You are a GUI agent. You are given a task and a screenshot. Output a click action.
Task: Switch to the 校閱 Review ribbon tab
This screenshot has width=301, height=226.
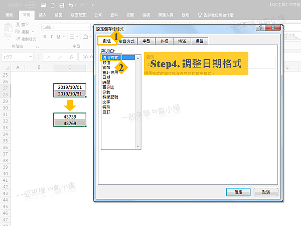pyautogui.click(x=130, y=15)
